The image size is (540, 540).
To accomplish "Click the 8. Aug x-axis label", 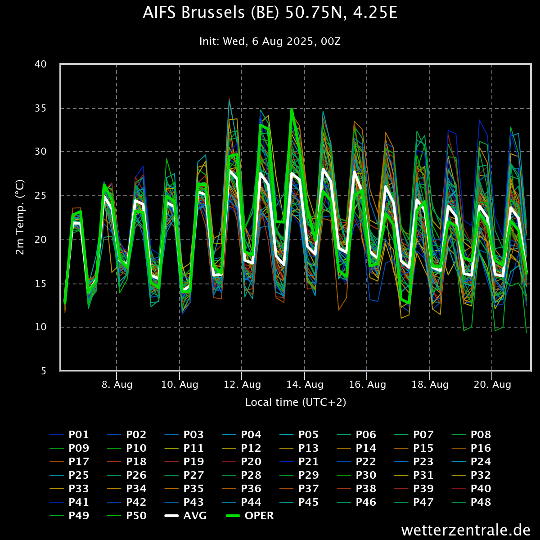I will [117, 385].
